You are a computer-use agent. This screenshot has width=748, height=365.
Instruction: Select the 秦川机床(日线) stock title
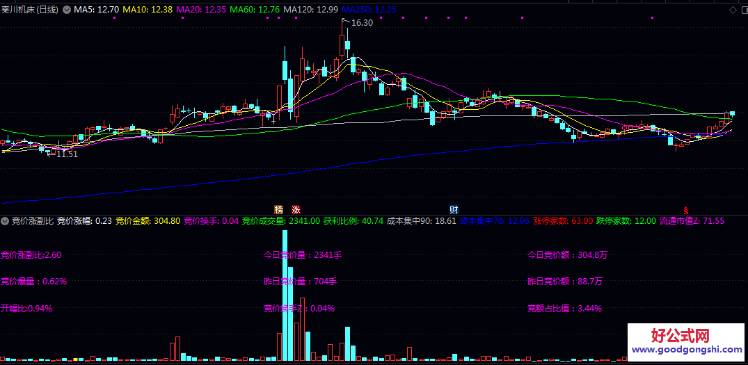(x=30, y=9)
